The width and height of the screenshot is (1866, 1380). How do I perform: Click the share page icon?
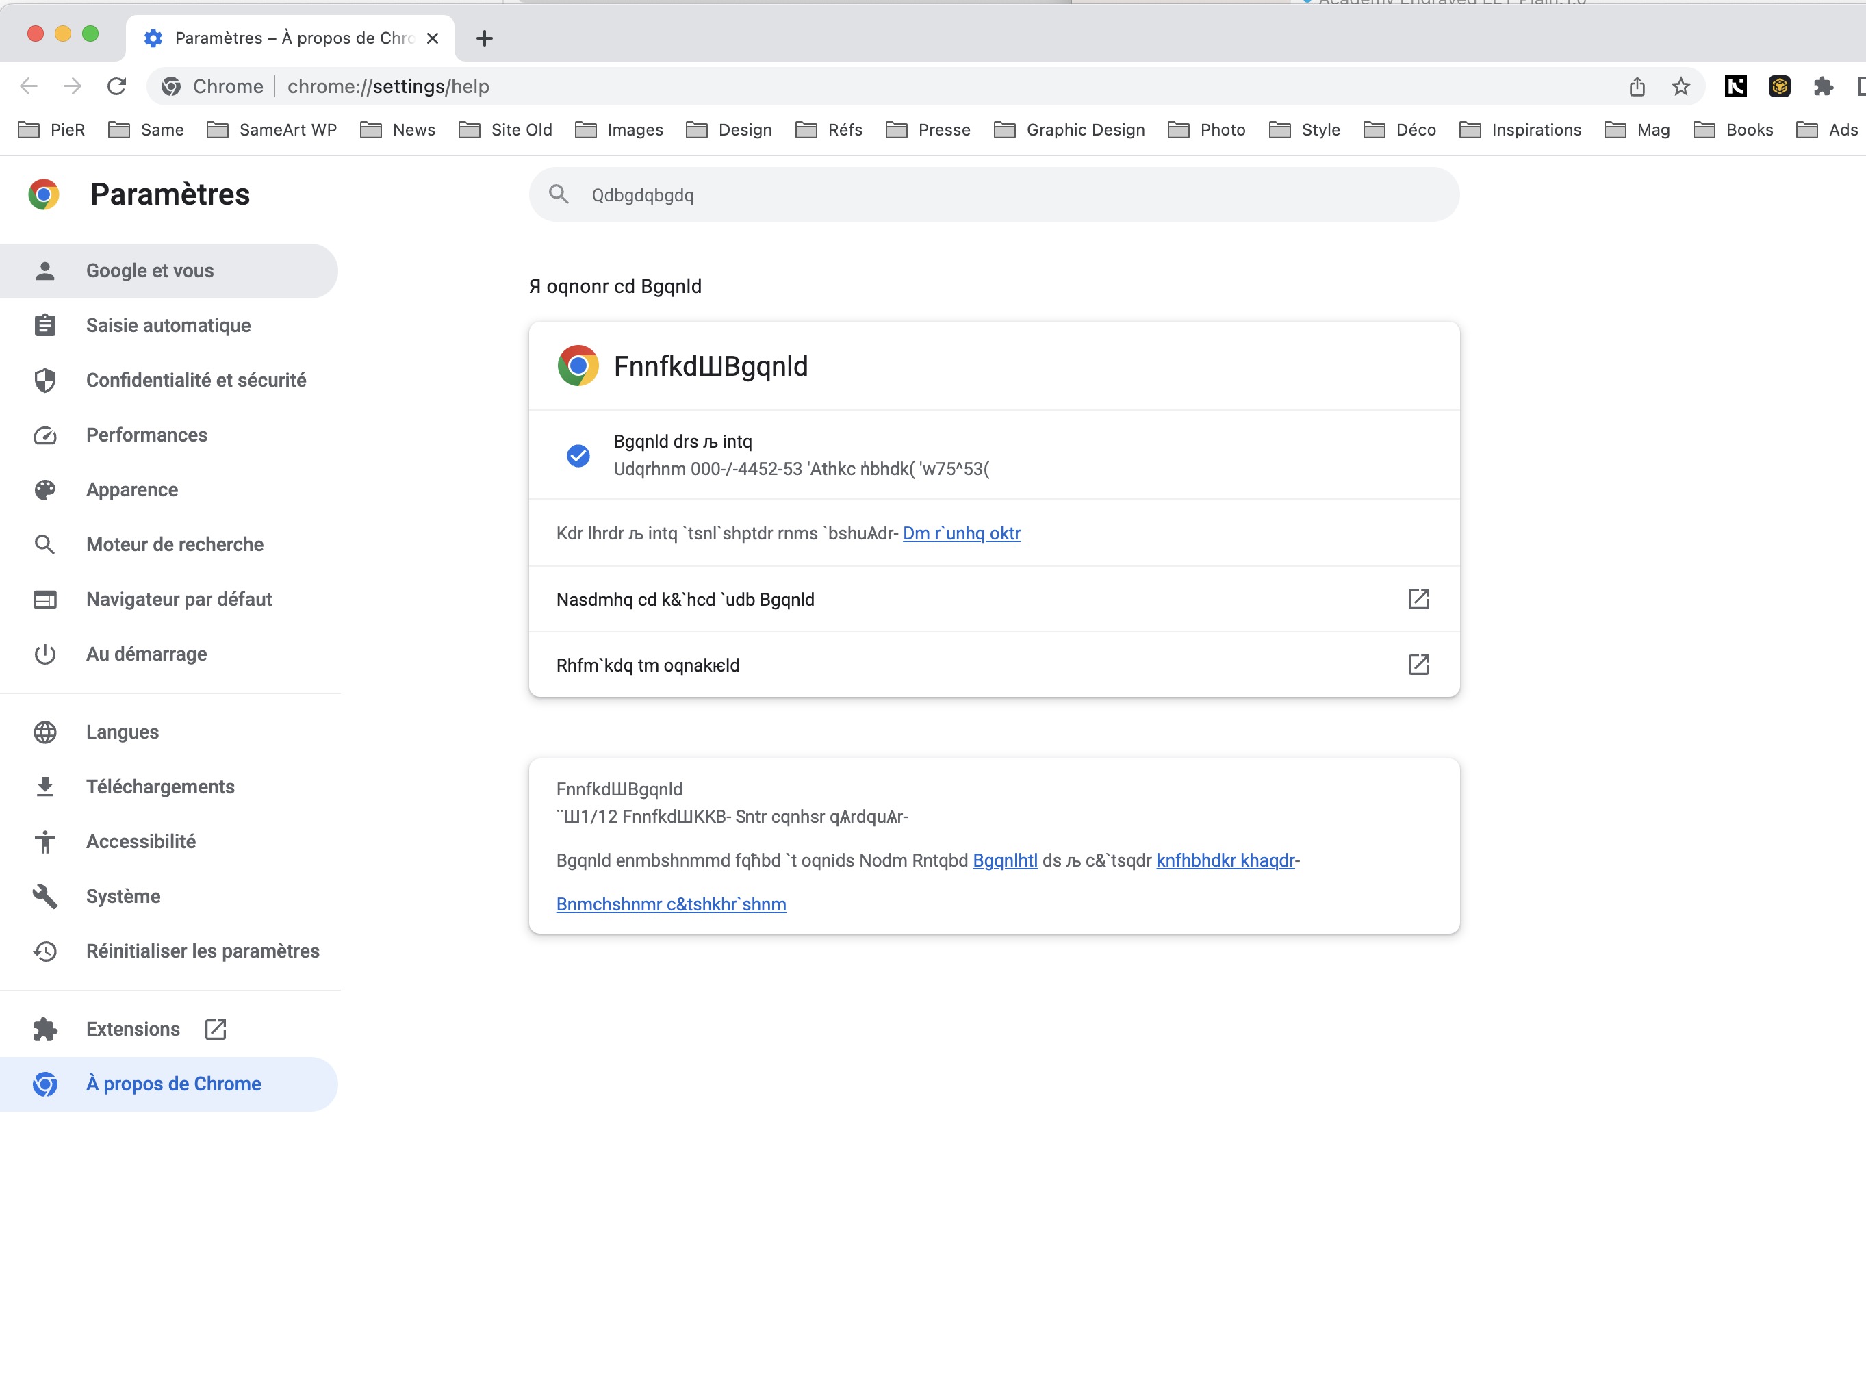coord(1637,86)
